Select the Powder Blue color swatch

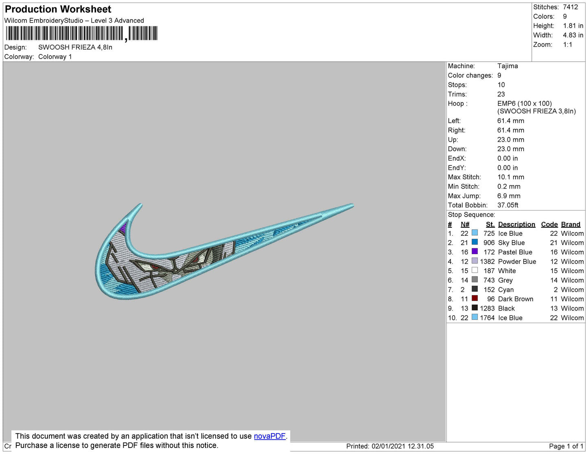coord(474,261)
